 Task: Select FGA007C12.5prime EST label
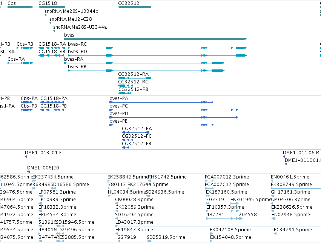227,185
